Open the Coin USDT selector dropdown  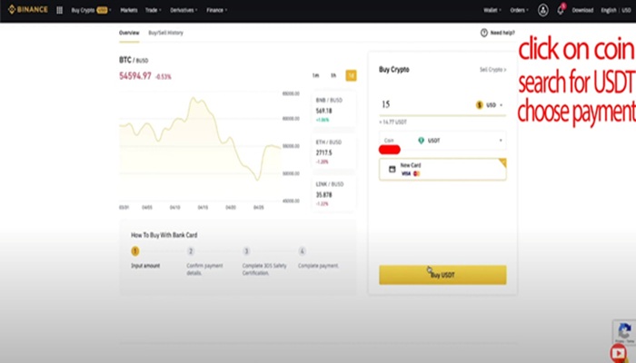(442, 141)
